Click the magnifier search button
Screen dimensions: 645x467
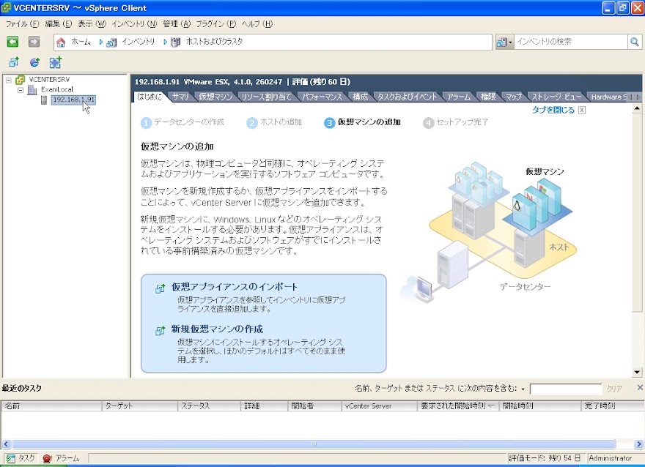pyautogui.click(x=634, y=42)
